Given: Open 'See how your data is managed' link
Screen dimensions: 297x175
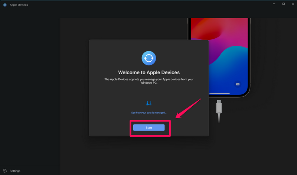Looking at the screenshot, I should [149, 113].
